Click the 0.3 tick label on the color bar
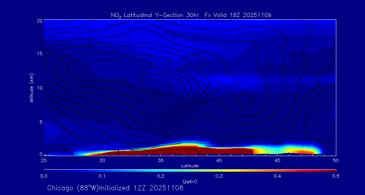 pyautogui.click(x=219, y=176)
